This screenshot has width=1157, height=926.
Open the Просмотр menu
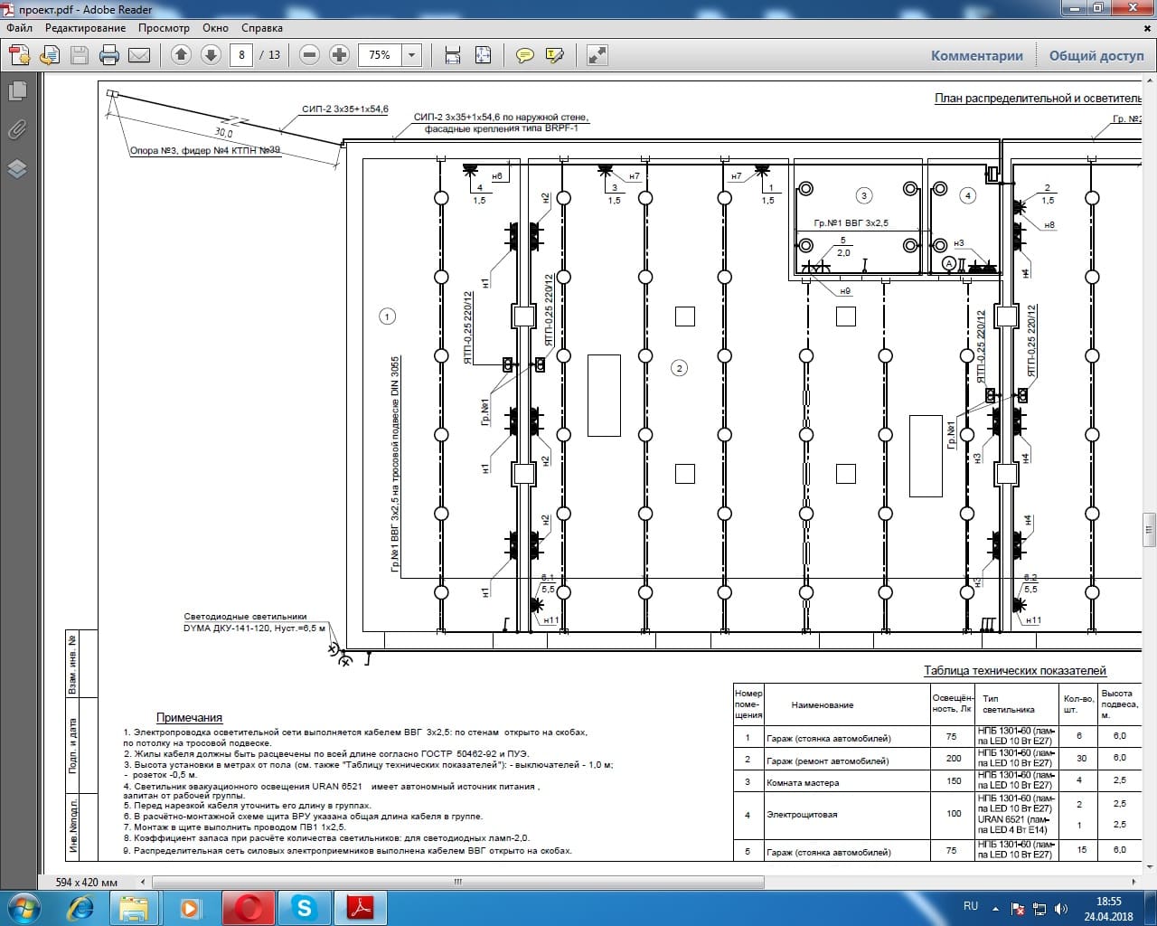[164, 28]
